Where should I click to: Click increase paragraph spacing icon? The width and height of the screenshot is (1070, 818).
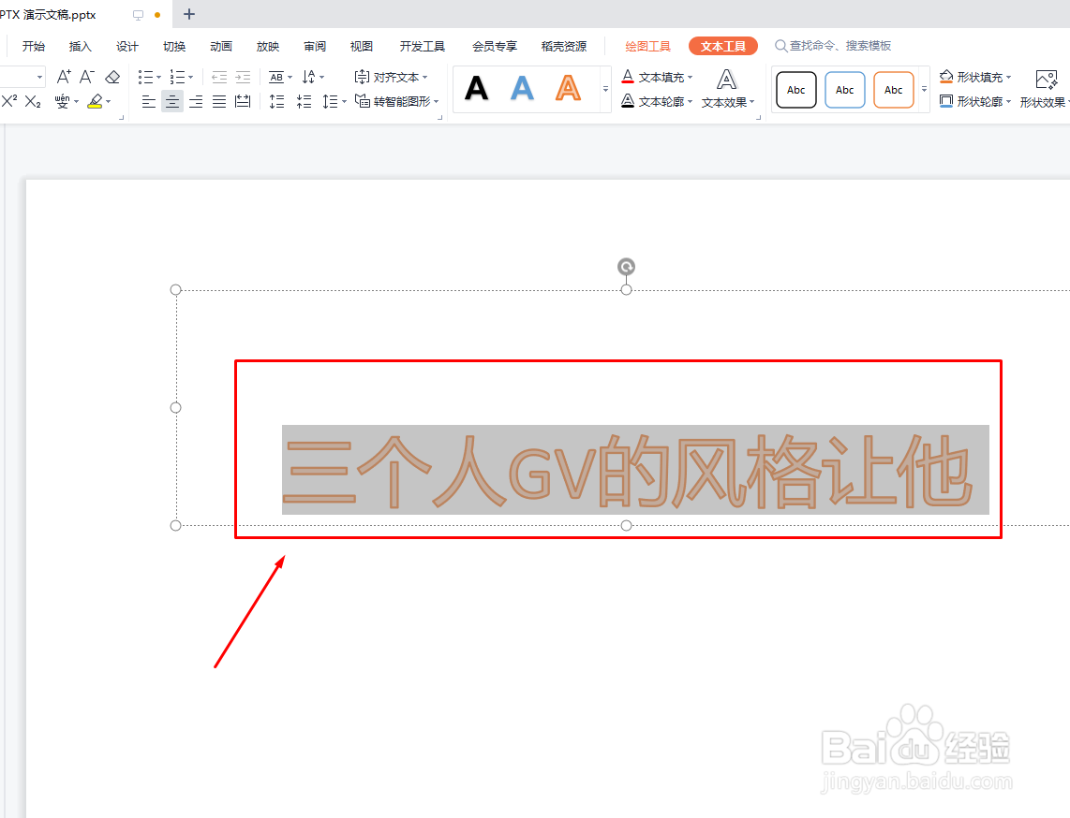276,102
